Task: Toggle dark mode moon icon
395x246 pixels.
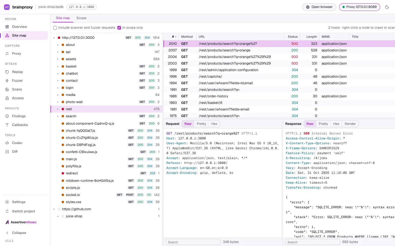Action: click(387, 7)
